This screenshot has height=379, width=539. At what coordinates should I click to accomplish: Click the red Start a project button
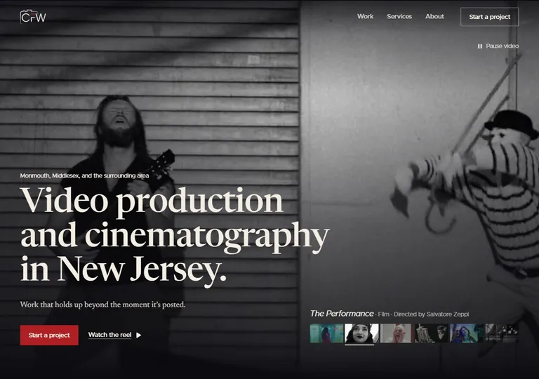pyautogui.click(x=49, y=335)
